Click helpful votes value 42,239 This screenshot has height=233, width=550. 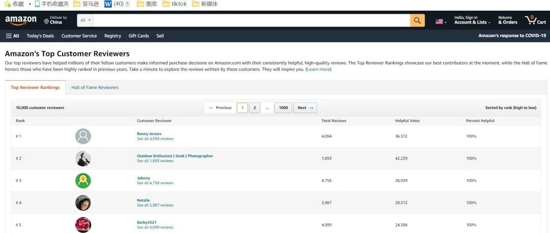(x=401, y=158)
